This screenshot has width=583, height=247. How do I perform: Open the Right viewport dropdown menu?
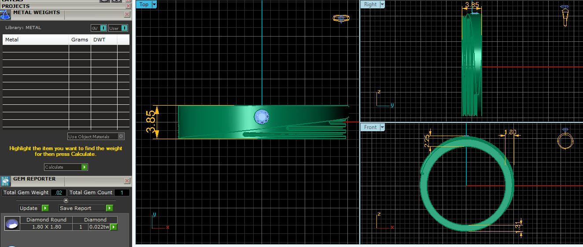pos(382,4)
